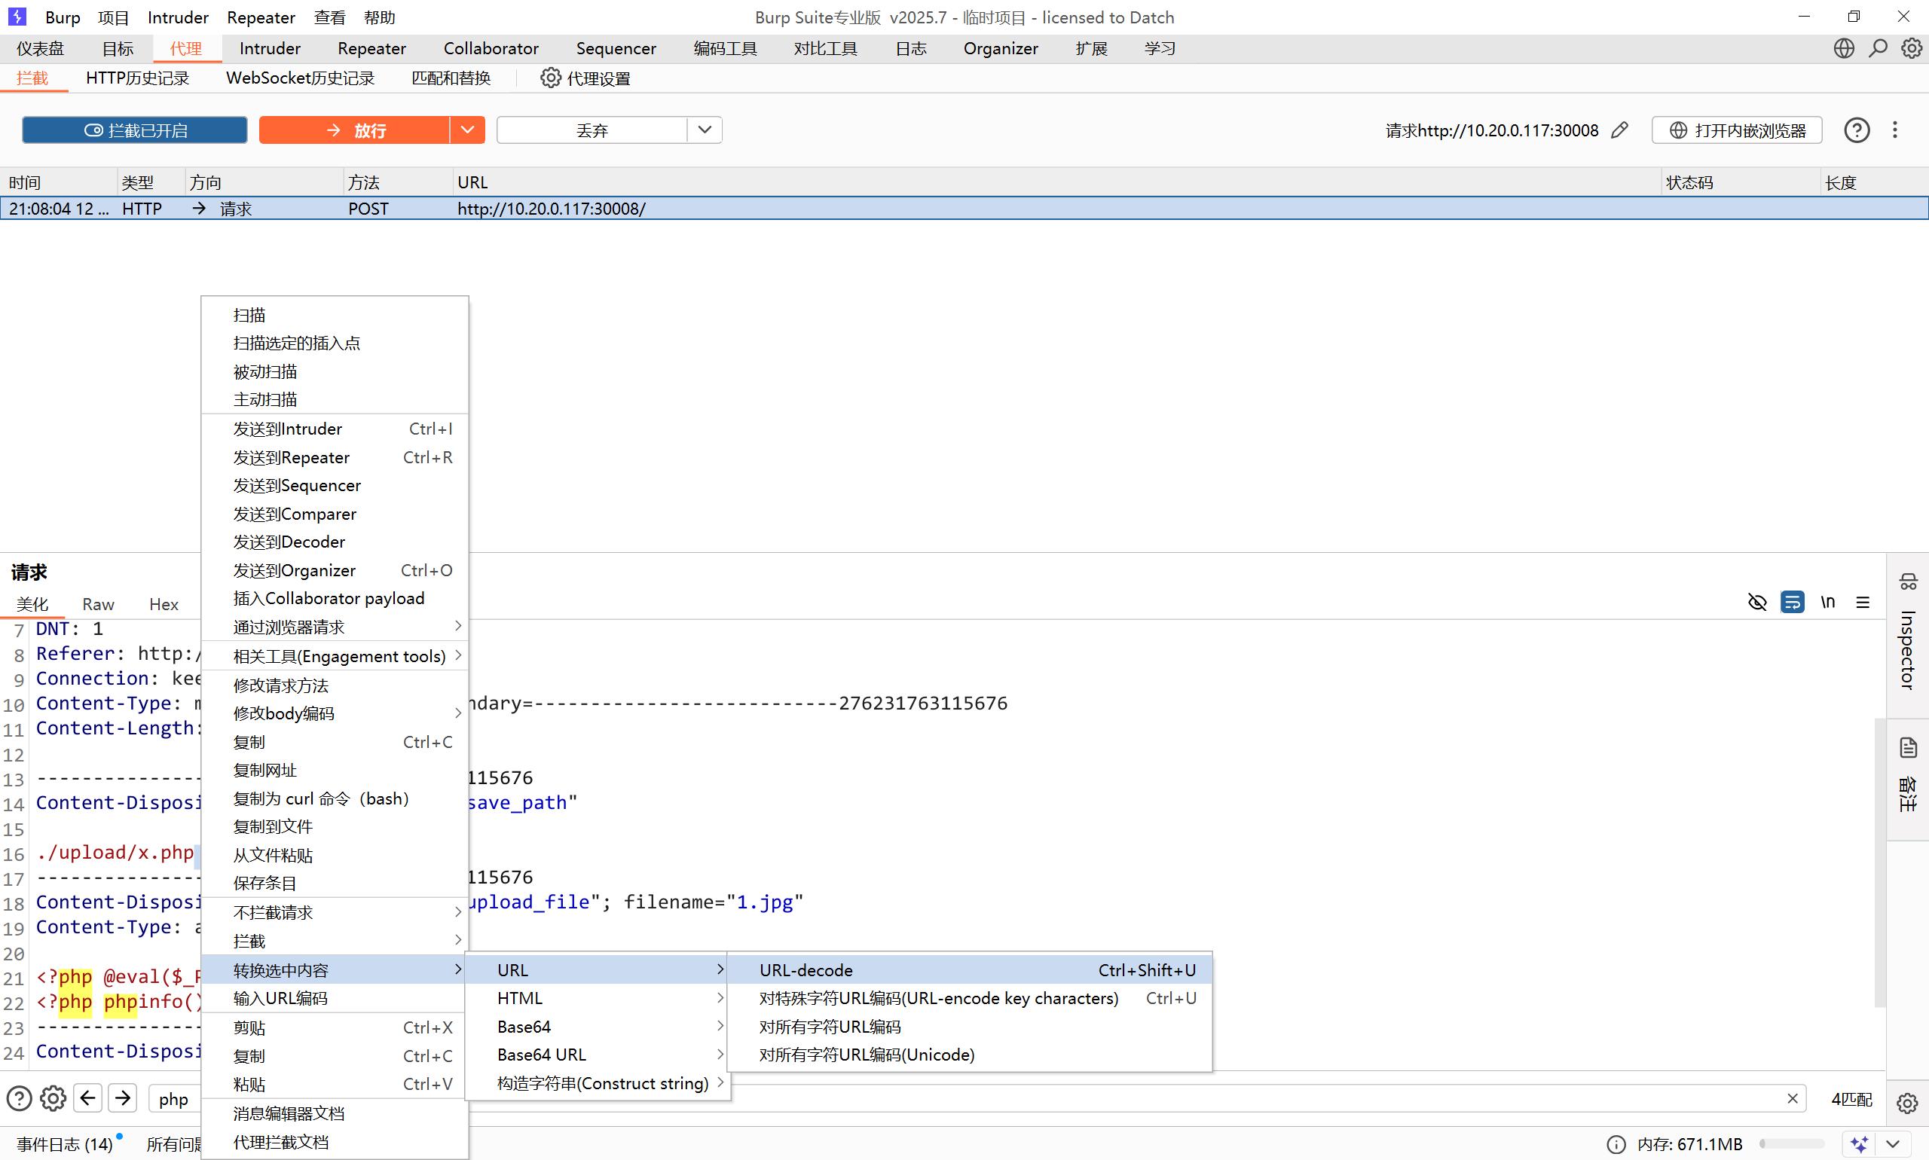Click the pencil edit icon beside request URL
1929x1160 pixels.
point(1620,130)
